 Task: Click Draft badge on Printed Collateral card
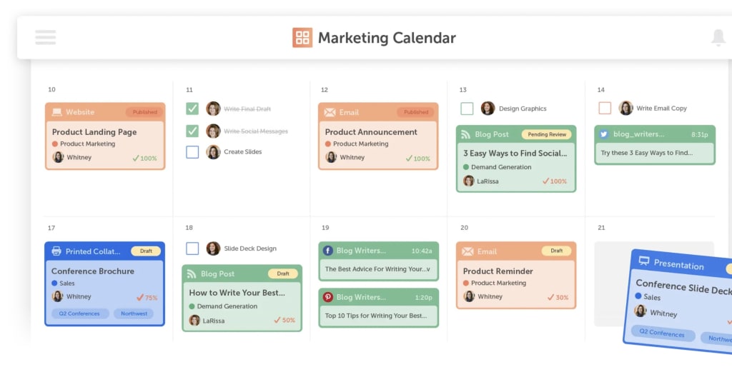click(x=146, y=251)
